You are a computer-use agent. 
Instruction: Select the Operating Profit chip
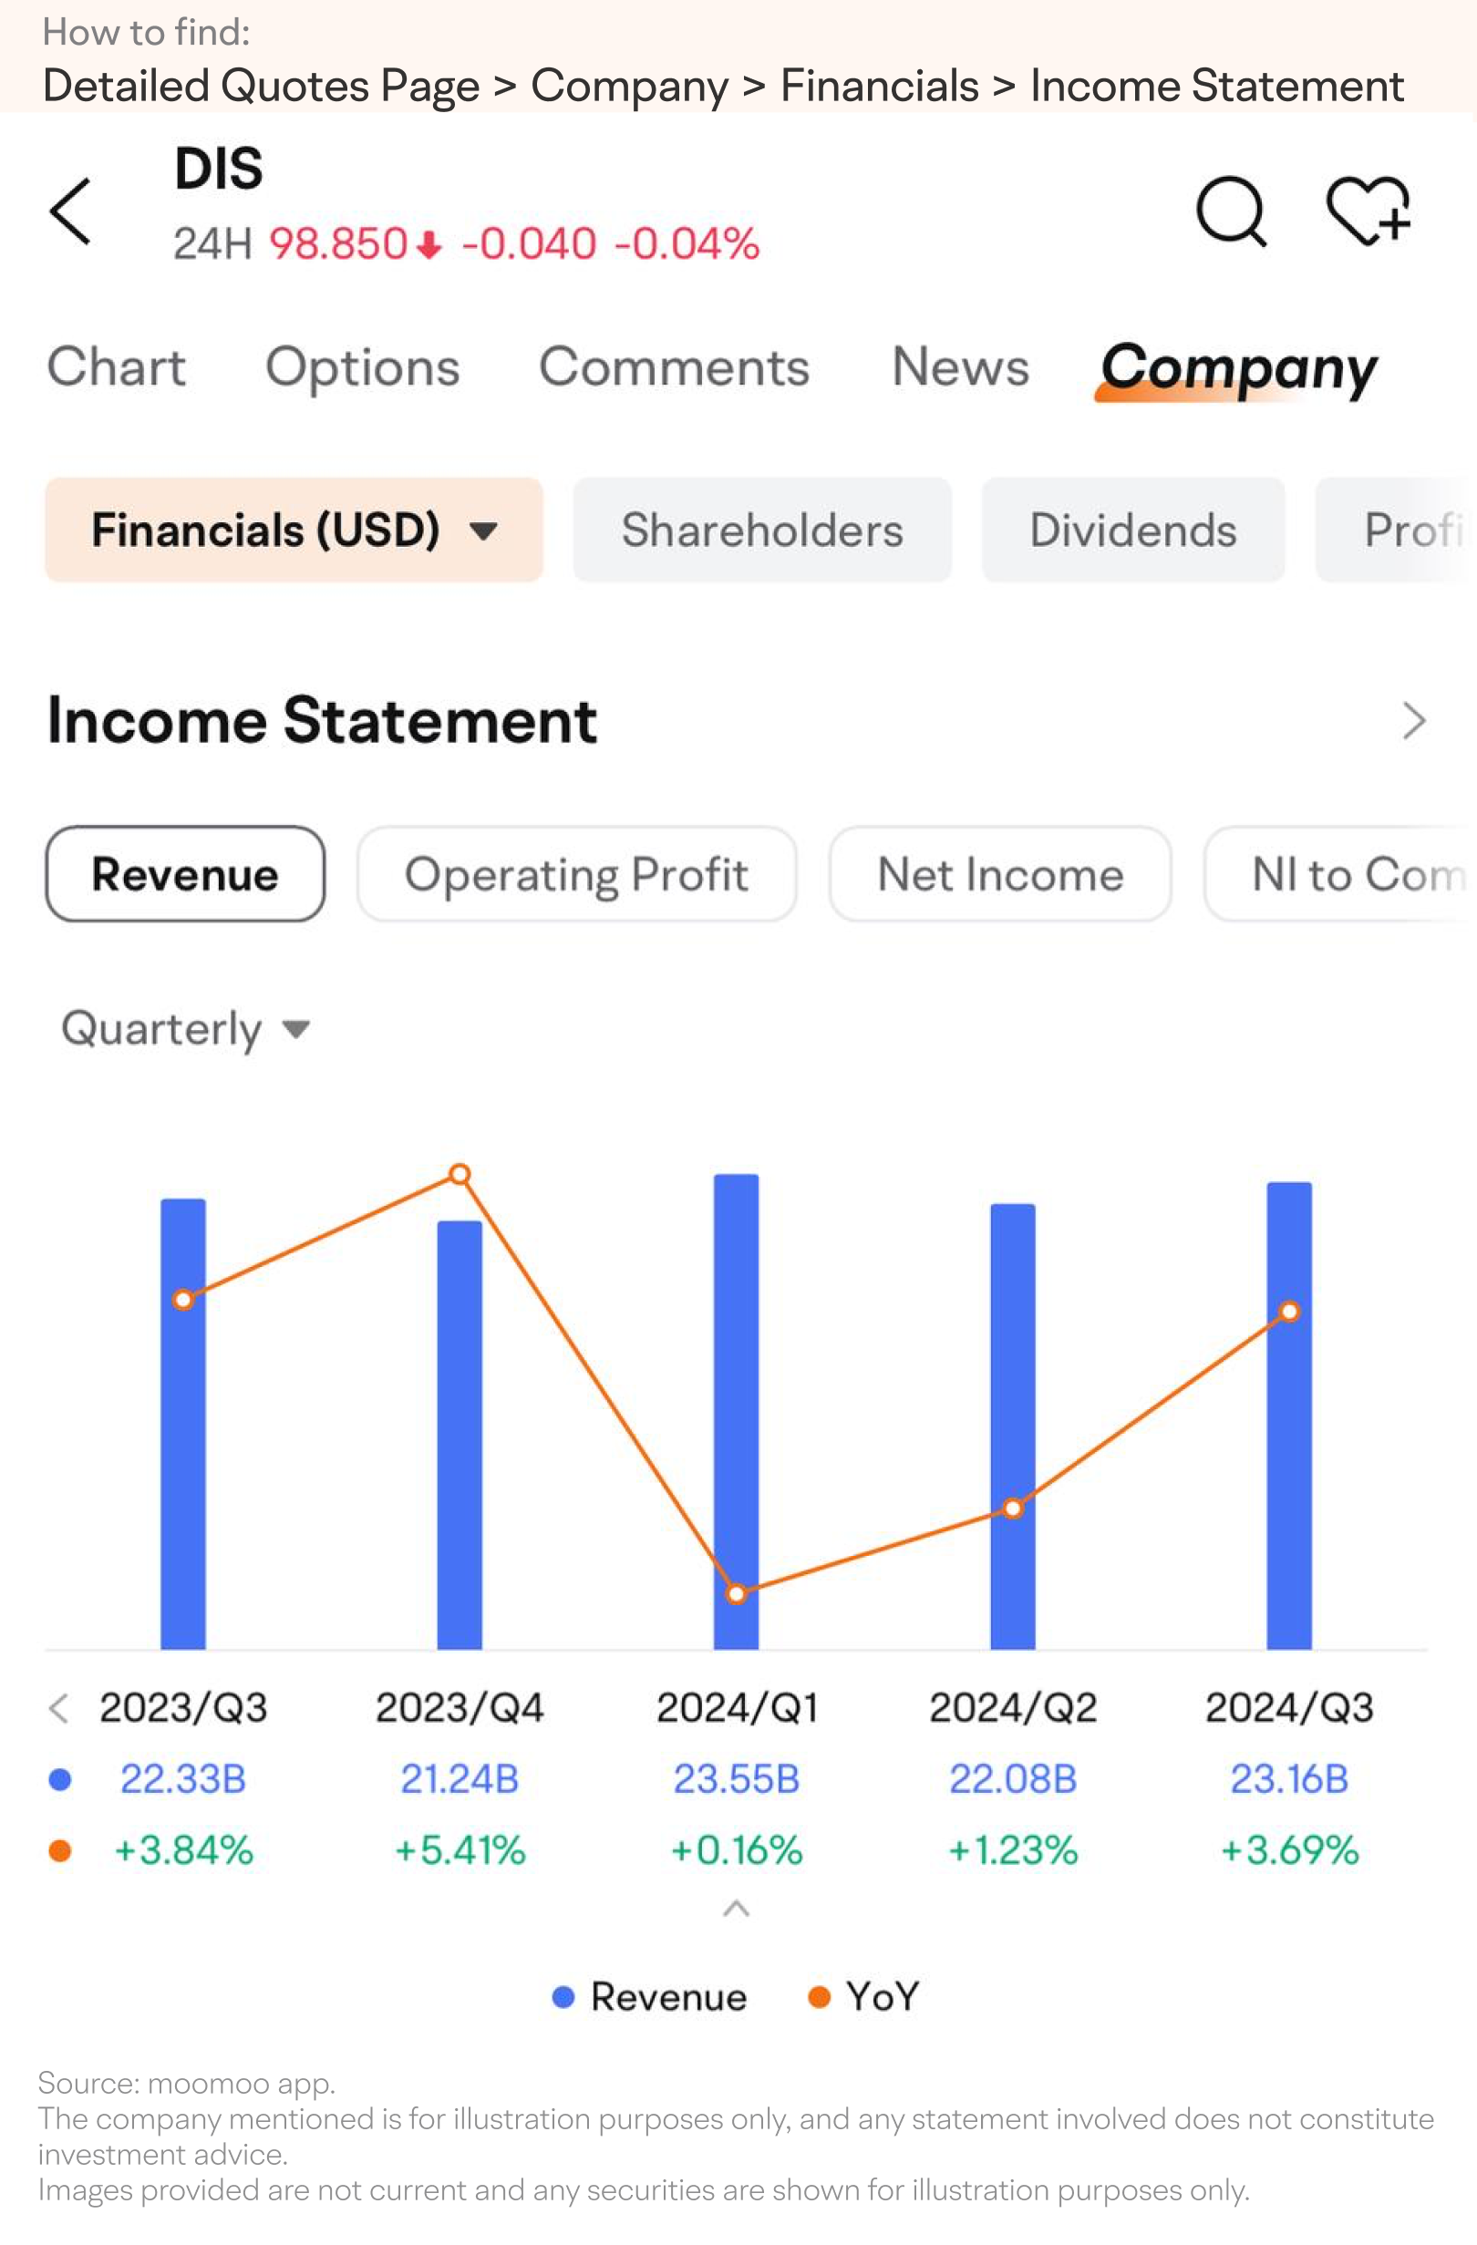coord(576,873)
